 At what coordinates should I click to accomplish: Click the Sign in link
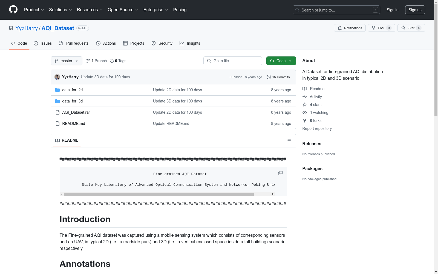point(393,10)
